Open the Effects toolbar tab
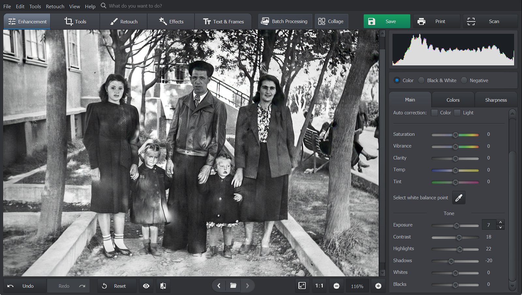The image size is (522, 295). pyautogui.click(x=171, y=22)
